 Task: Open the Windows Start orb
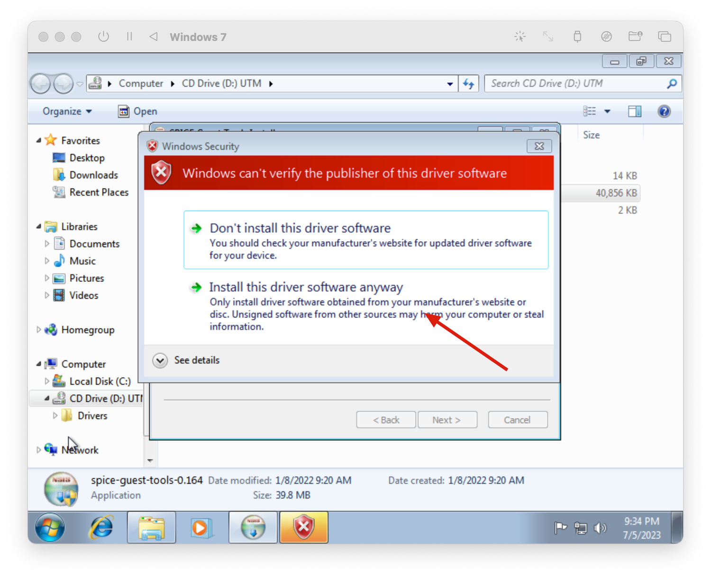click(x=50, y=527)
